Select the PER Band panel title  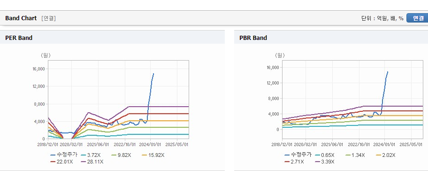pyautogui.click(x=19, y=38)
